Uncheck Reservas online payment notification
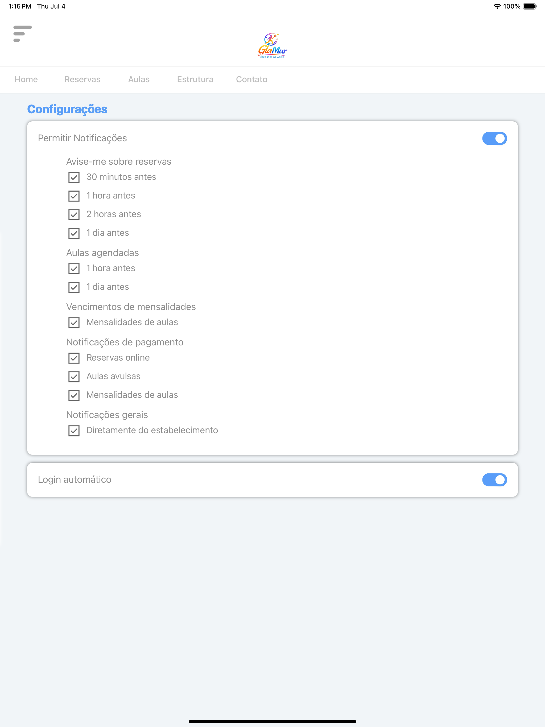The width and height of the screenshot is (545, 727). tap(74, 358)
